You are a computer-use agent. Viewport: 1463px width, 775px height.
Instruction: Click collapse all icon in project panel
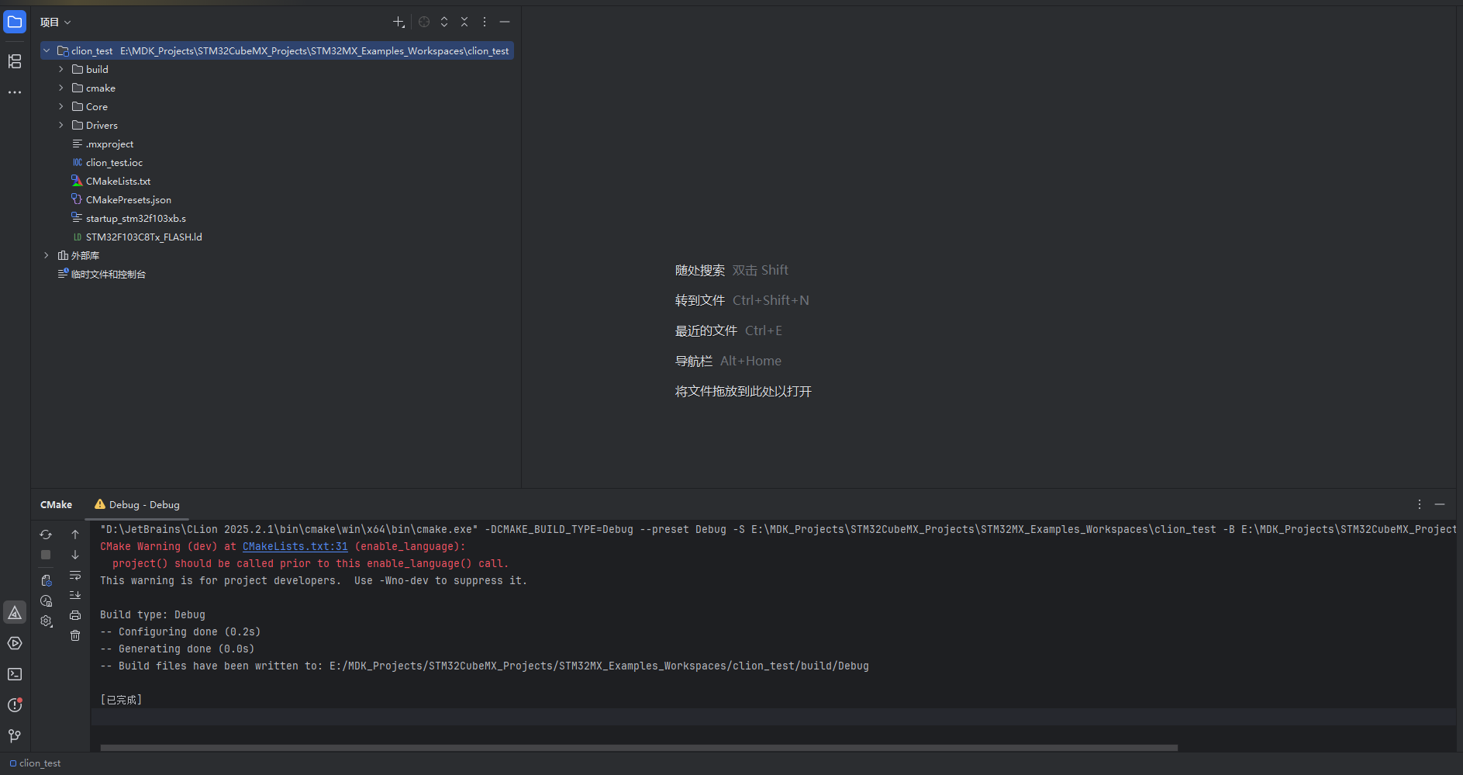464,22
